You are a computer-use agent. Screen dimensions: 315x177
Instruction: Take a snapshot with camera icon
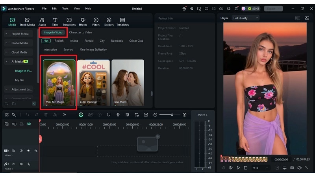coord(292,168)
